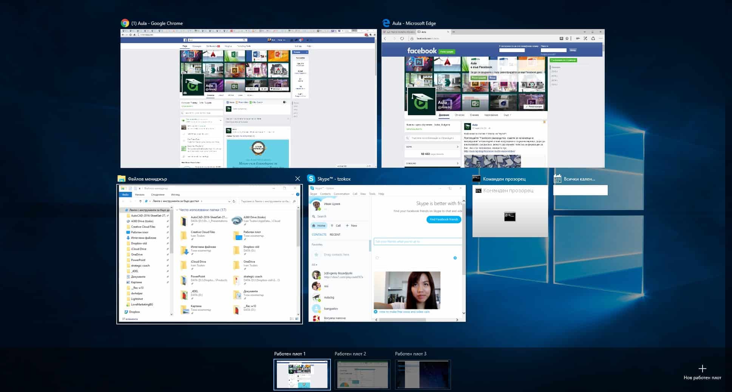Click the refresh icon in Microsoft Edge
Image resolution: width=732 pixels, height=392 pixels.
tap(402, 38)
